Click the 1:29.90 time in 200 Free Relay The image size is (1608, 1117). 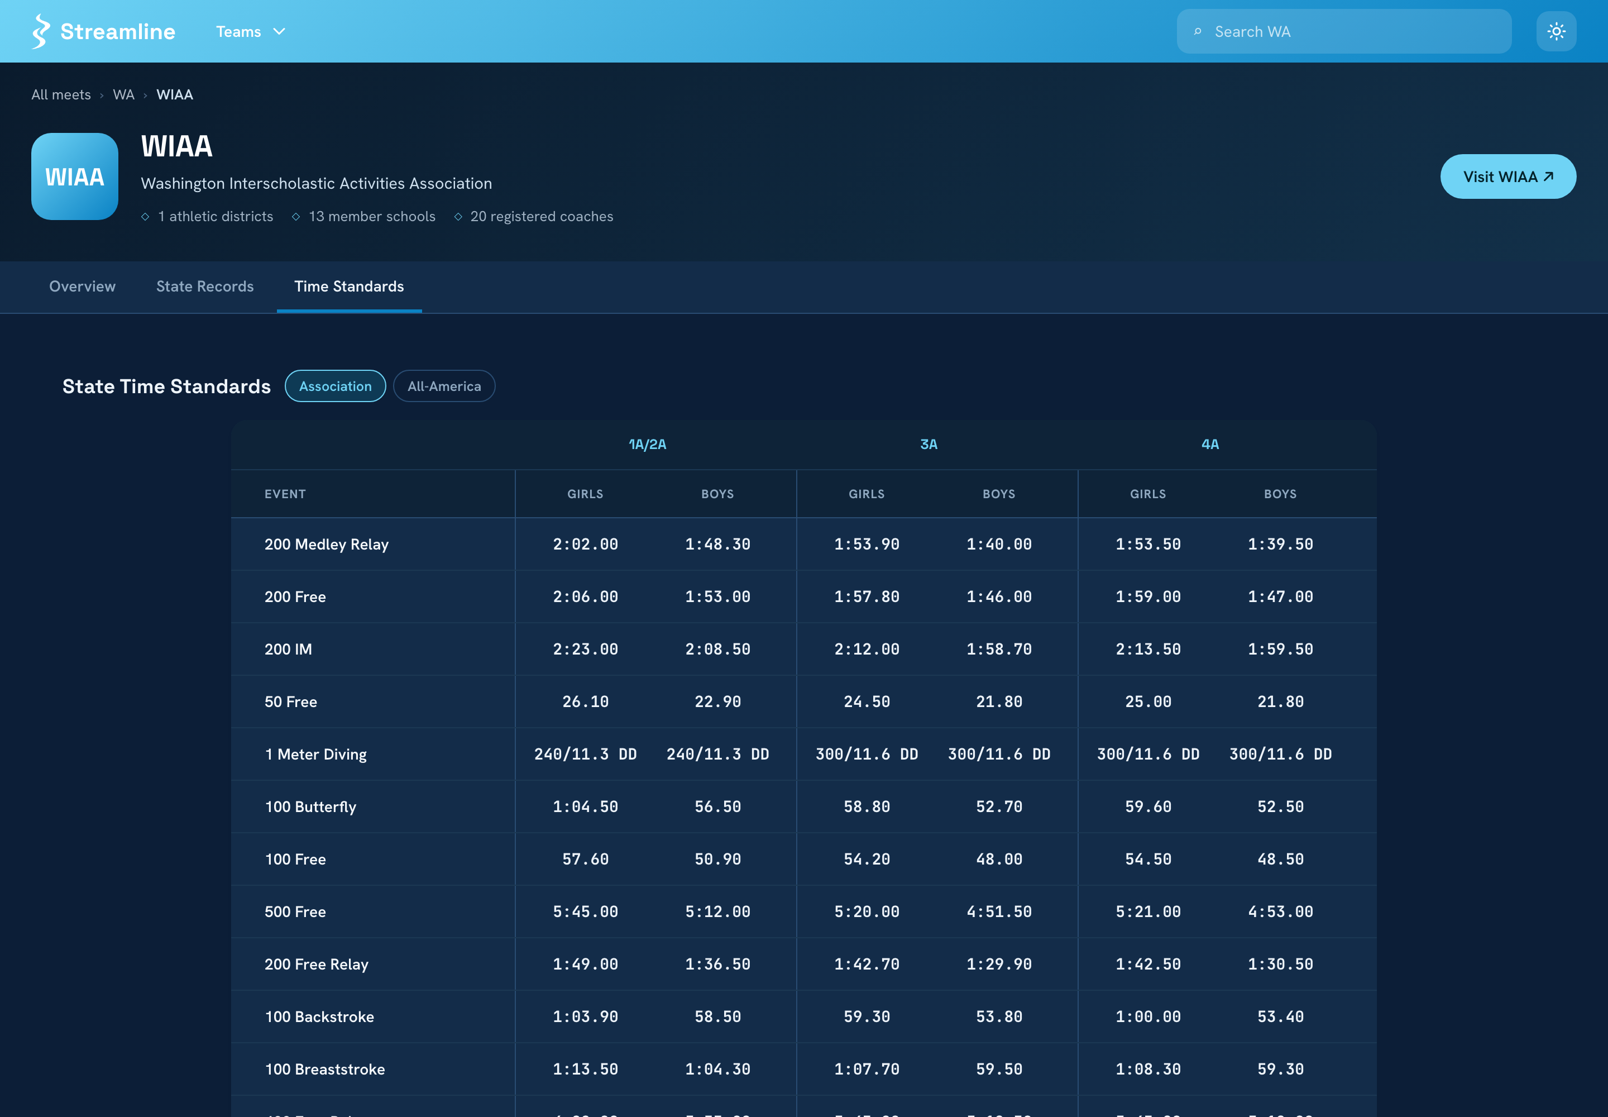[x=999, y=965]
